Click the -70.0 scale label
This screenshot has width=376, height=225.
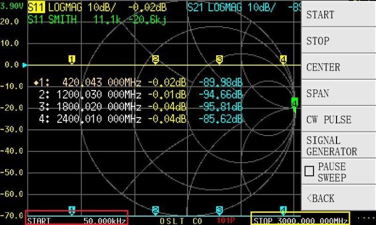pyautogui.click(x=12, y=216)
